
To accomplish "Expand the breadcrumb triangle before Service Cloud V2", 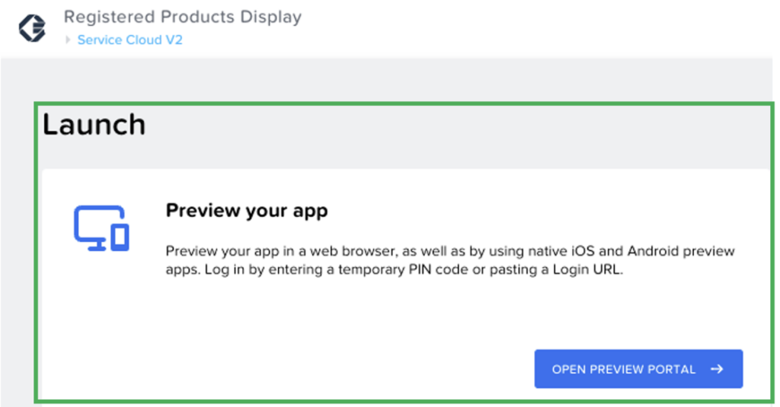I will point(69,40).
